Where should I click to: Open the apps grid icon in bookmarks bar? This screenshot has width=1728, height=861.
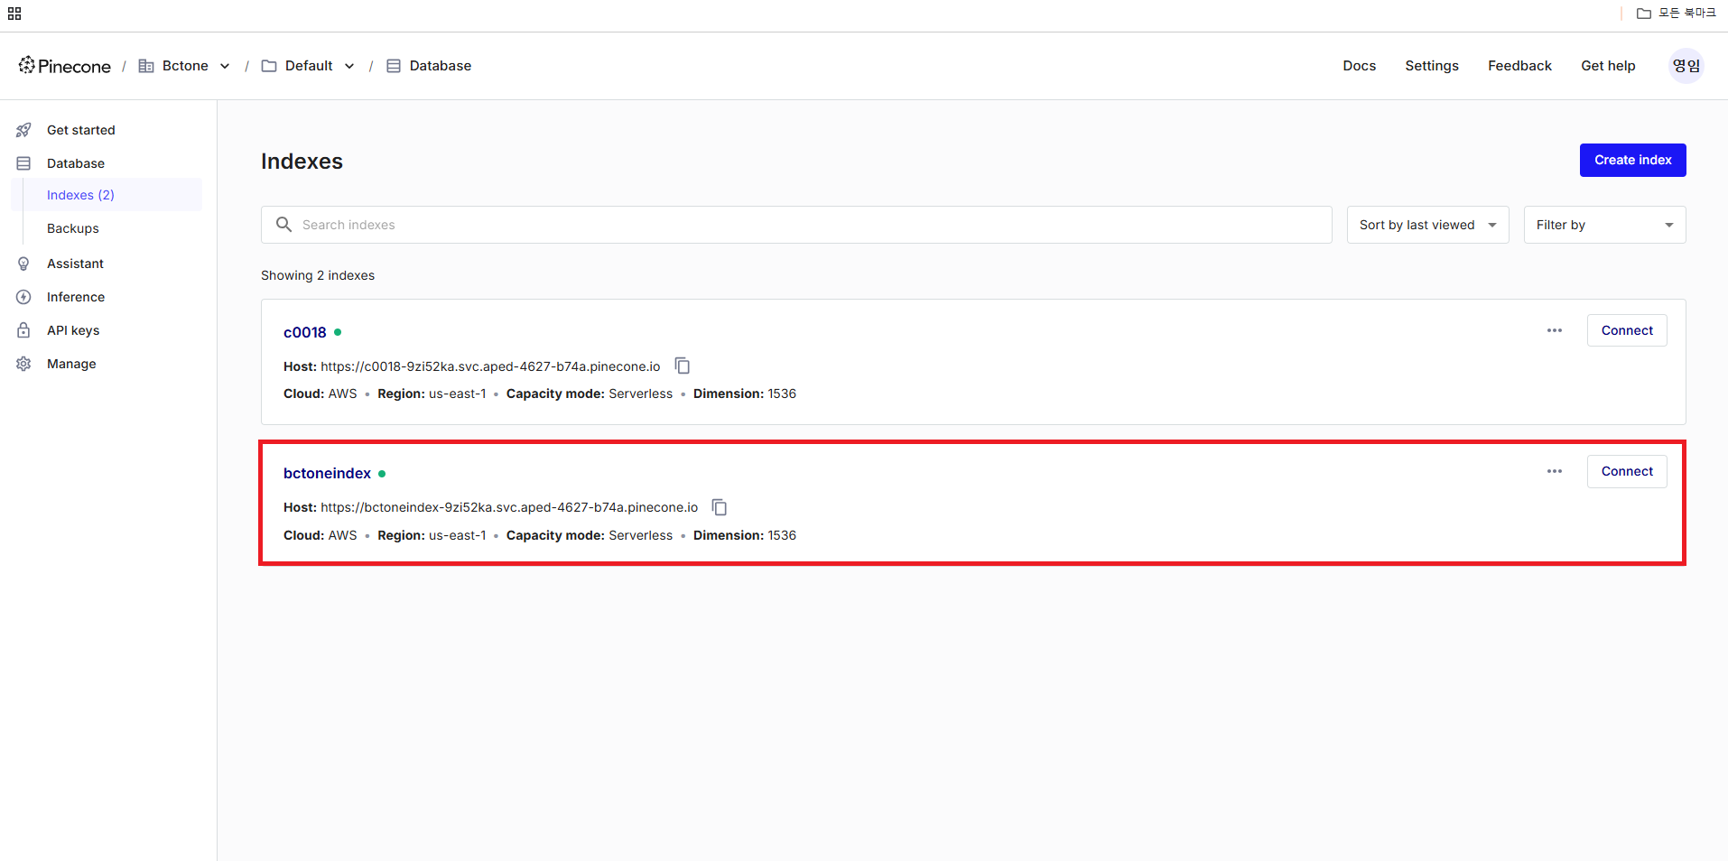click(x=14, y=14)
